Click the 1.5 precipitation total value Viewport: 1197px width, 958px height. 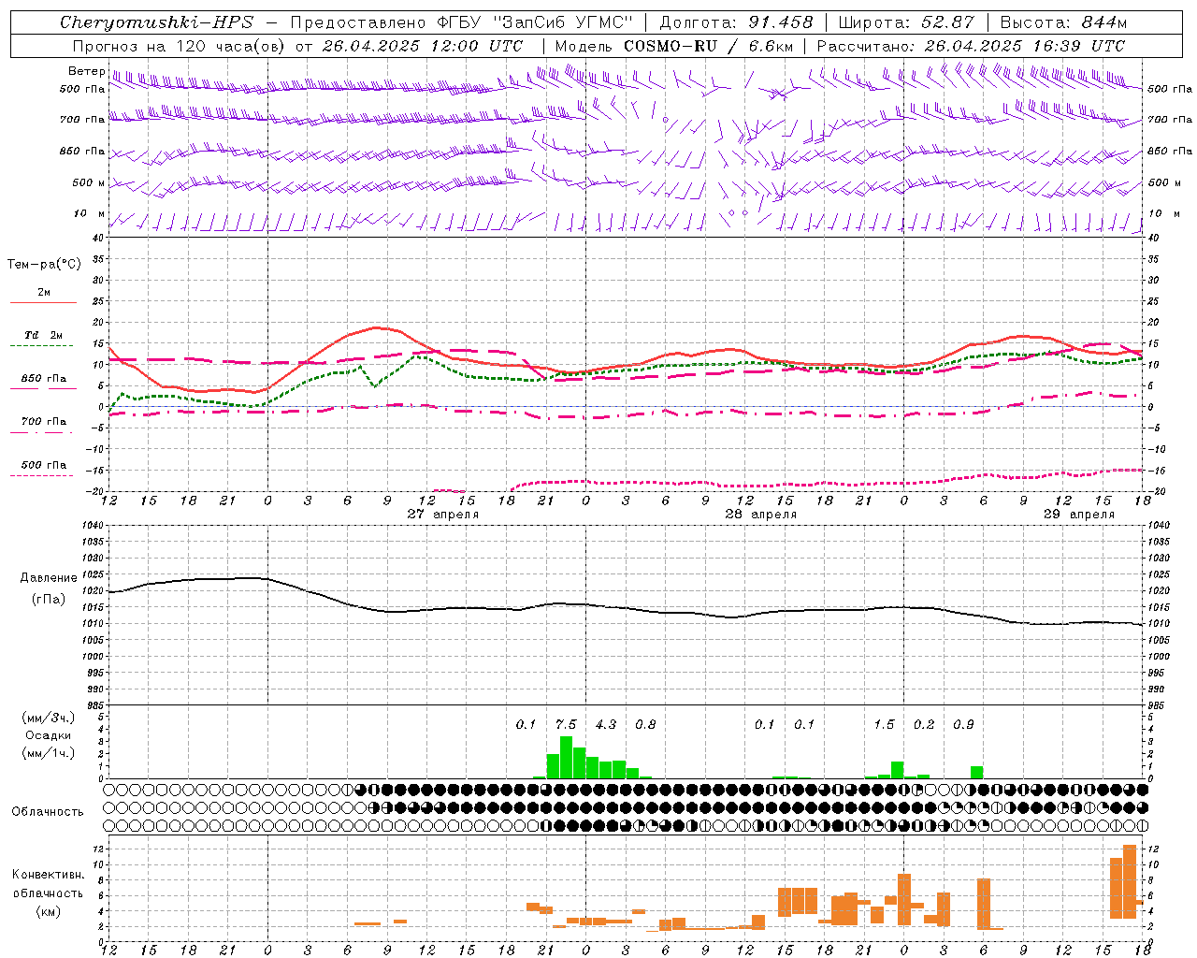pos(884,724)
